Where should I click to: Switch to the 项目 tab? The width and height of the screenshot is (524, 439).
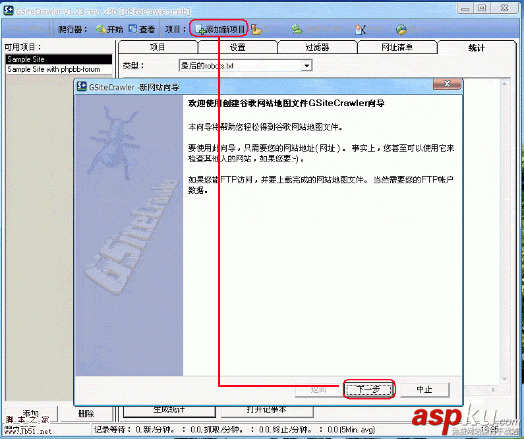(158, 47)
